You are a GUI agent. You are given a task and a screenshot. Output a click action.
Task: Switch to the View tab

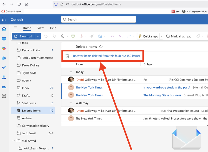pos(40,28)
